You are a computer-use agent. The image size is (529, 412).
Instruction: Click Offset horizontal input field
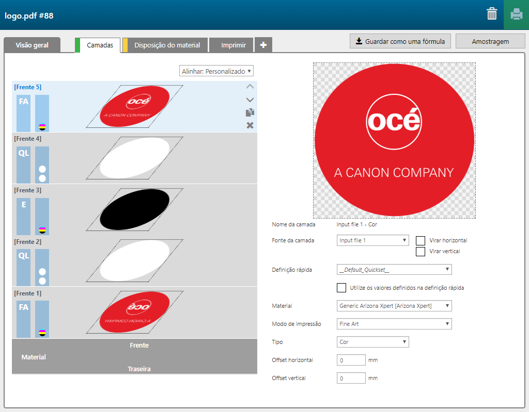[351, 360]
